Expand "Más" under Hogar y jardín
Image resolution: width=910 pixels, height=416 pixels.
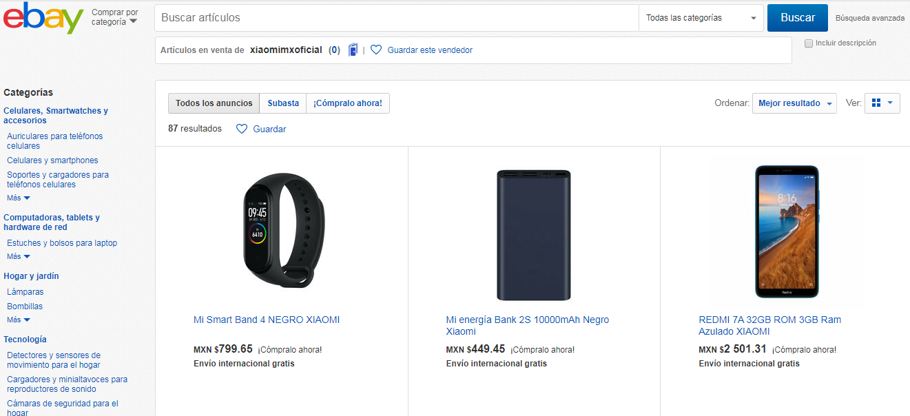17,319
